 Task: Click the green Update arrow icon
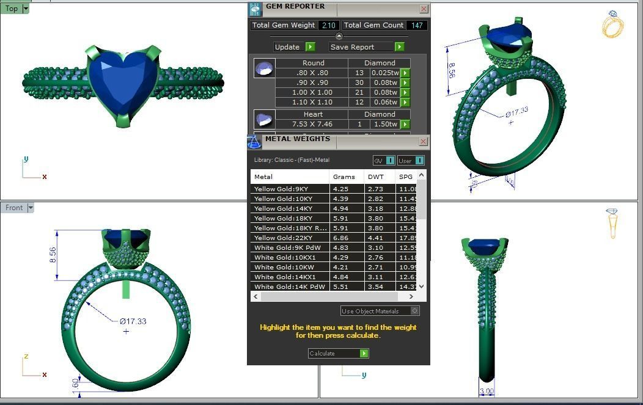pyautogui.click(x=310, y=46)
